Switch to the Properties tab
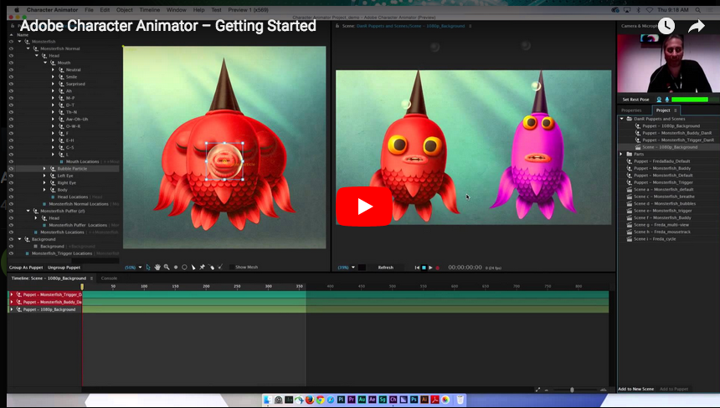Screen dimensions: 720x408 [x=631, y=110]
